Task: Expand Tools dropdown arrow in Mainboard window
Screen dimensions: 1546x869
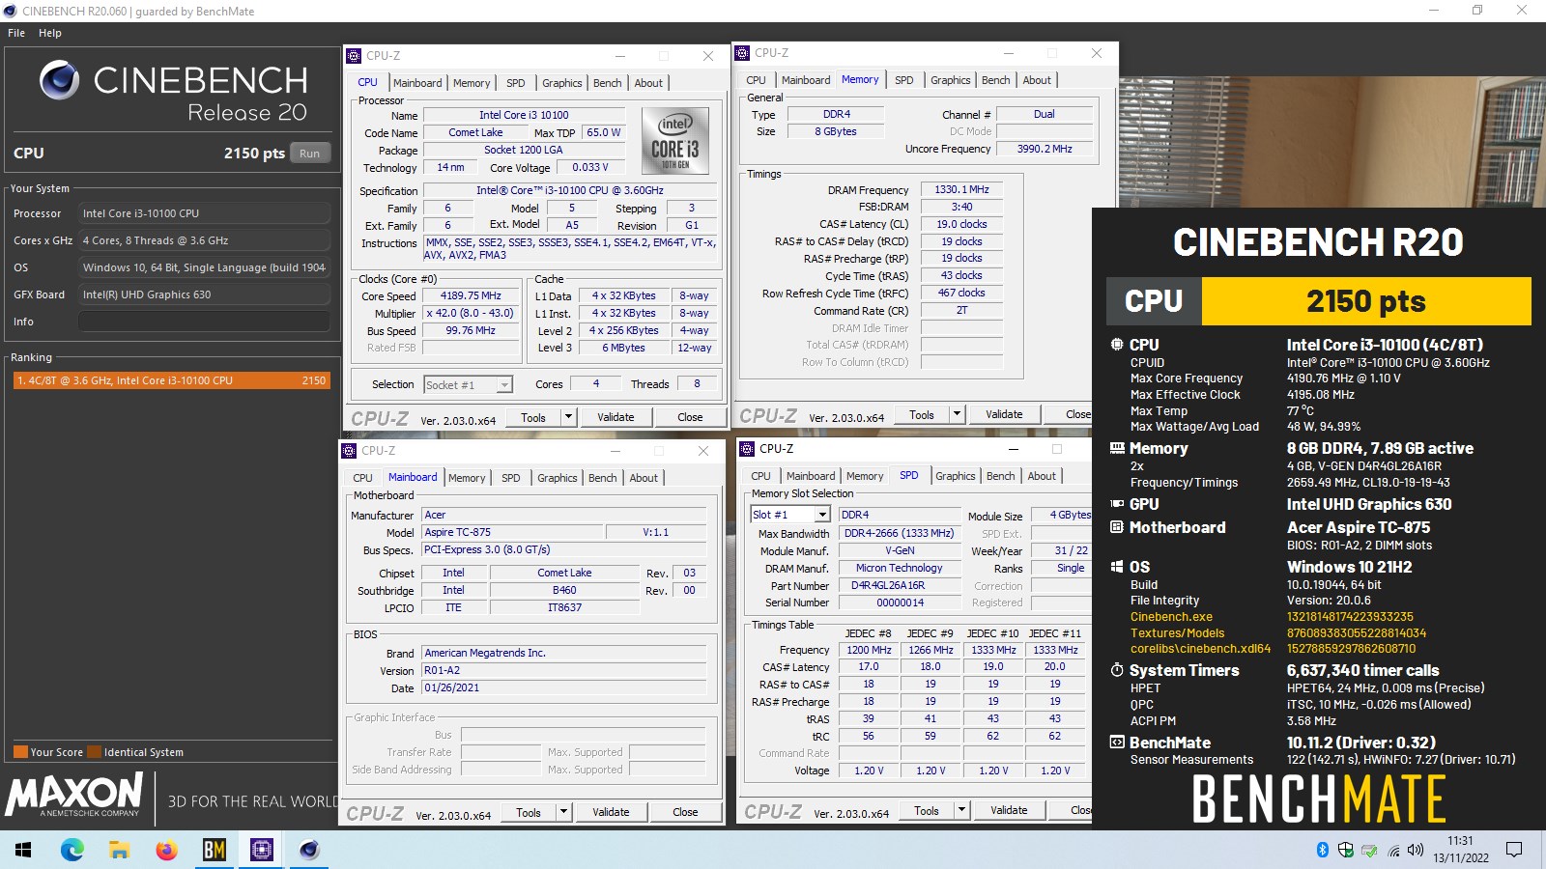Action: (x=563, y=812)
